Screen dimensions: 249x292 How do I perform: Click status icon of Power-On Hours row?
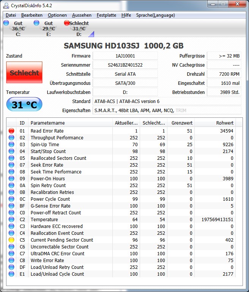point(11,178)
